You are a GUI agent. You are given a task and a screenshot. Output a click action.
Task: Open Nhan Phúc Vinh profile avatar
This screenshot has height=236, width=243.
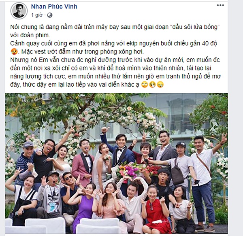click(19, 11)
